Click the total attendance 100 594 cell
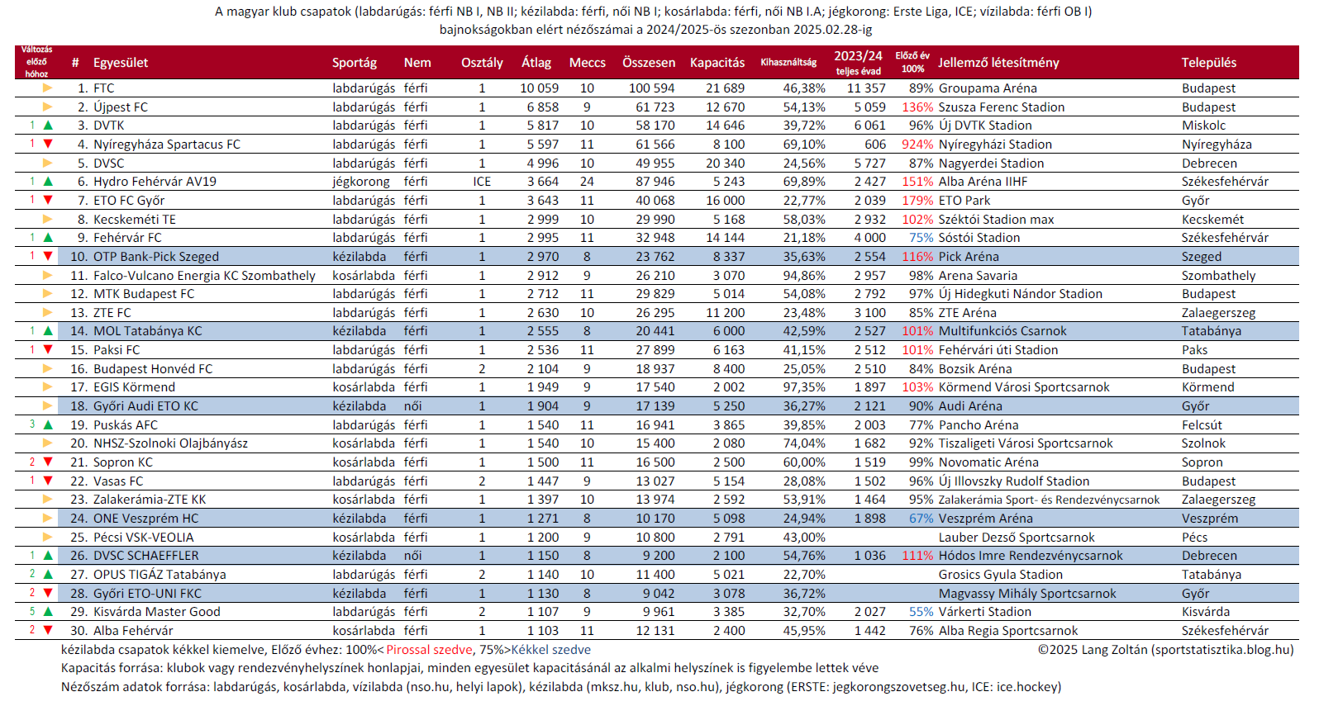 point(652,88)
